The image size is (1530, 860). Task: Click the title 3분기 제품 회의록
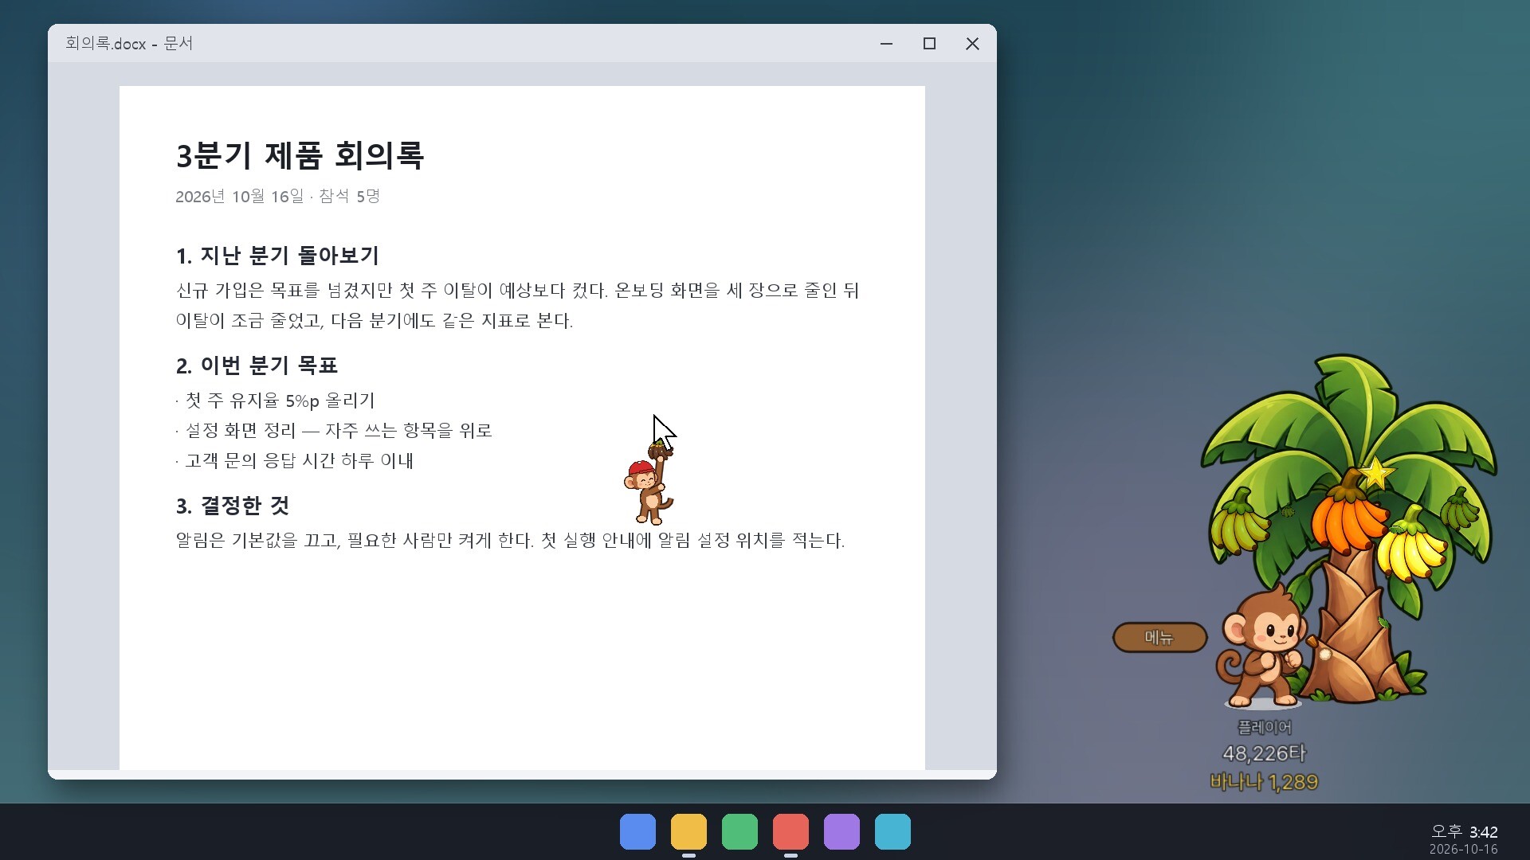pos(300,155)
